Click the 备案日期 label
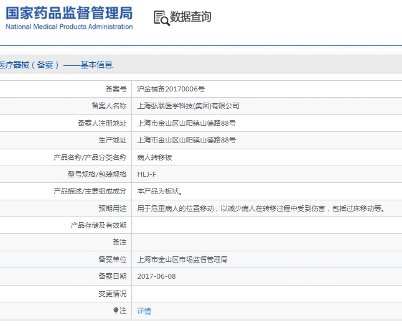This screenshot has width=402, height=326. (x=113, y=276)
